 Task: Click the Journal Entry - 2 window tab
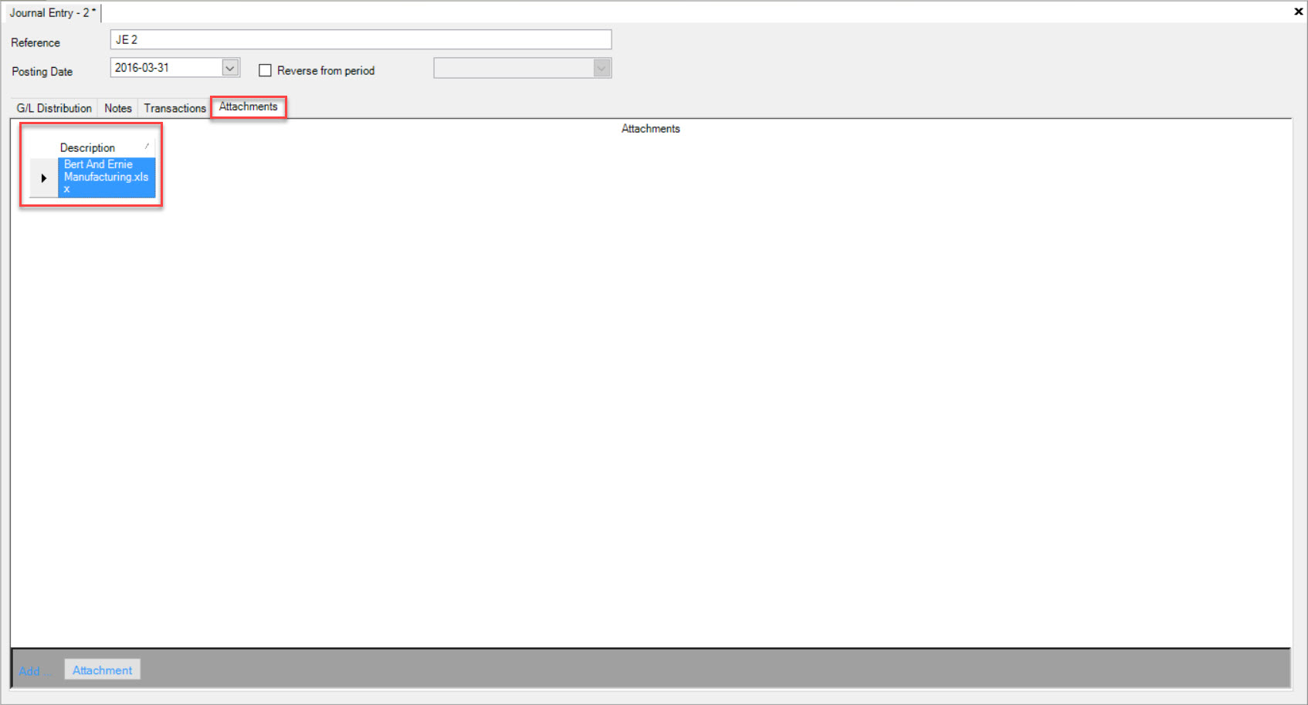53,12
